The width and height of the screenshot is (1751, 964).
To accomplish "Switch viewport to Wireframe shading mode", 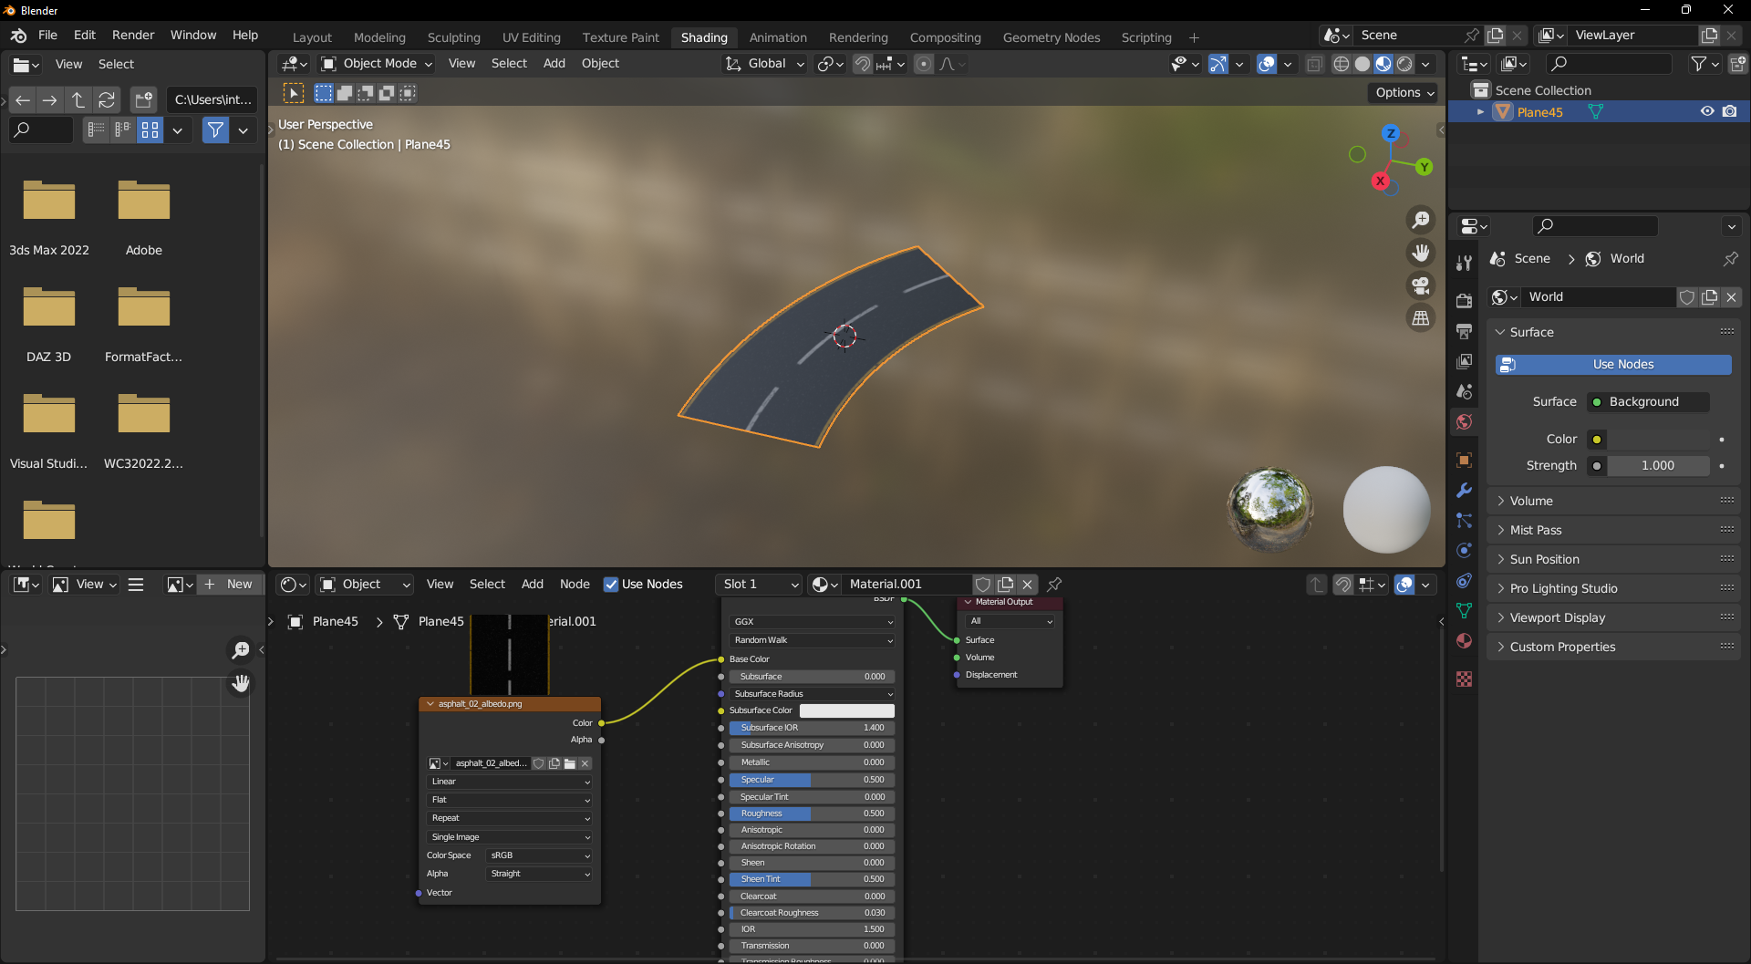I will [1341, 64].
